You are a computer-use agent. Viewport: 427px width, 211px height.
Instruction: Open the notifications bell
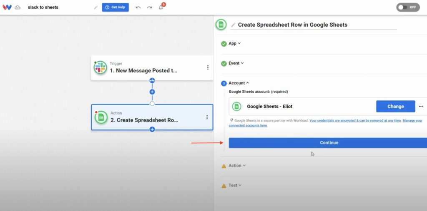161,7
